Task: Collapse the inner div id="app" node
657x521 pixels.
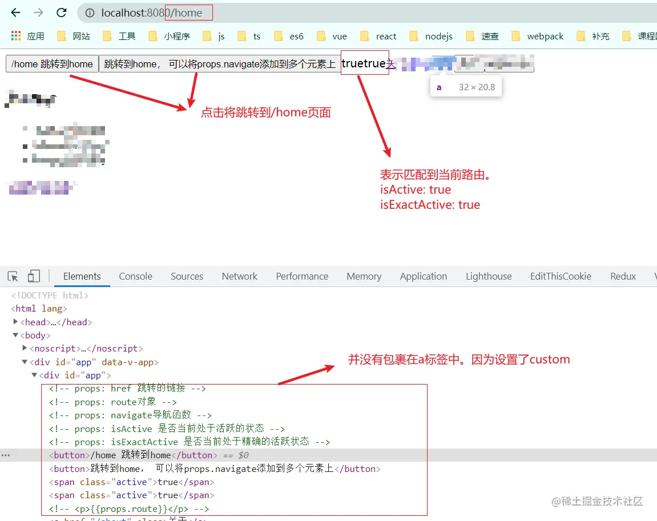Action: [x=34, y=375]
